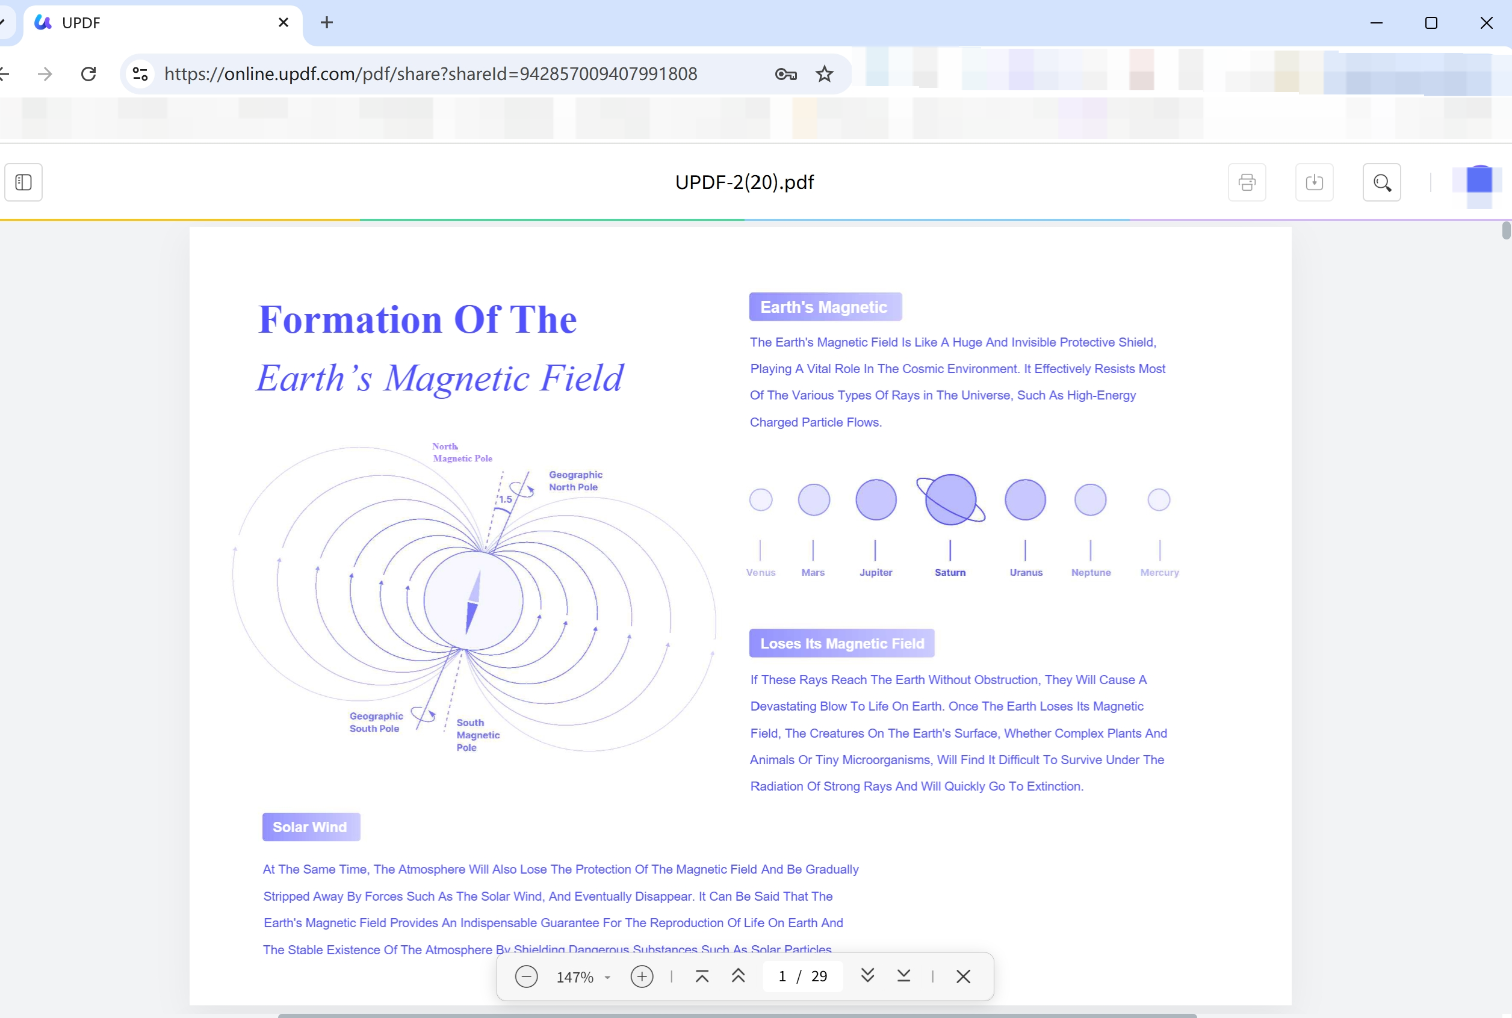Click the Venus planet label
This screenshot has width=1512, height=1018.
coord(761,573)
